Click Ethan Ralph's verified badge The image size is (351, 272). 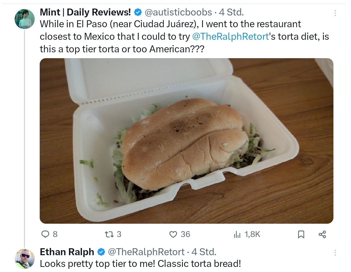[101, 252]
